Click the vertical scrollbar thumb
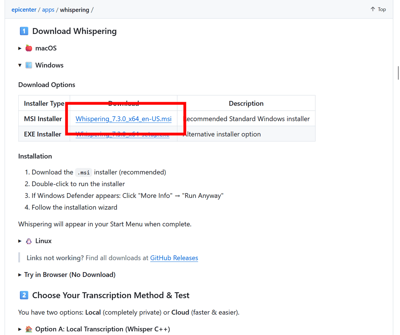The height and width of the screenshot is (335, 400). 398,73
